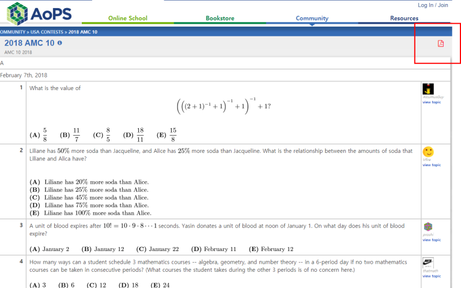View topic for problem 2
This screenshot has height=288, width=461.
coord(432,165)
